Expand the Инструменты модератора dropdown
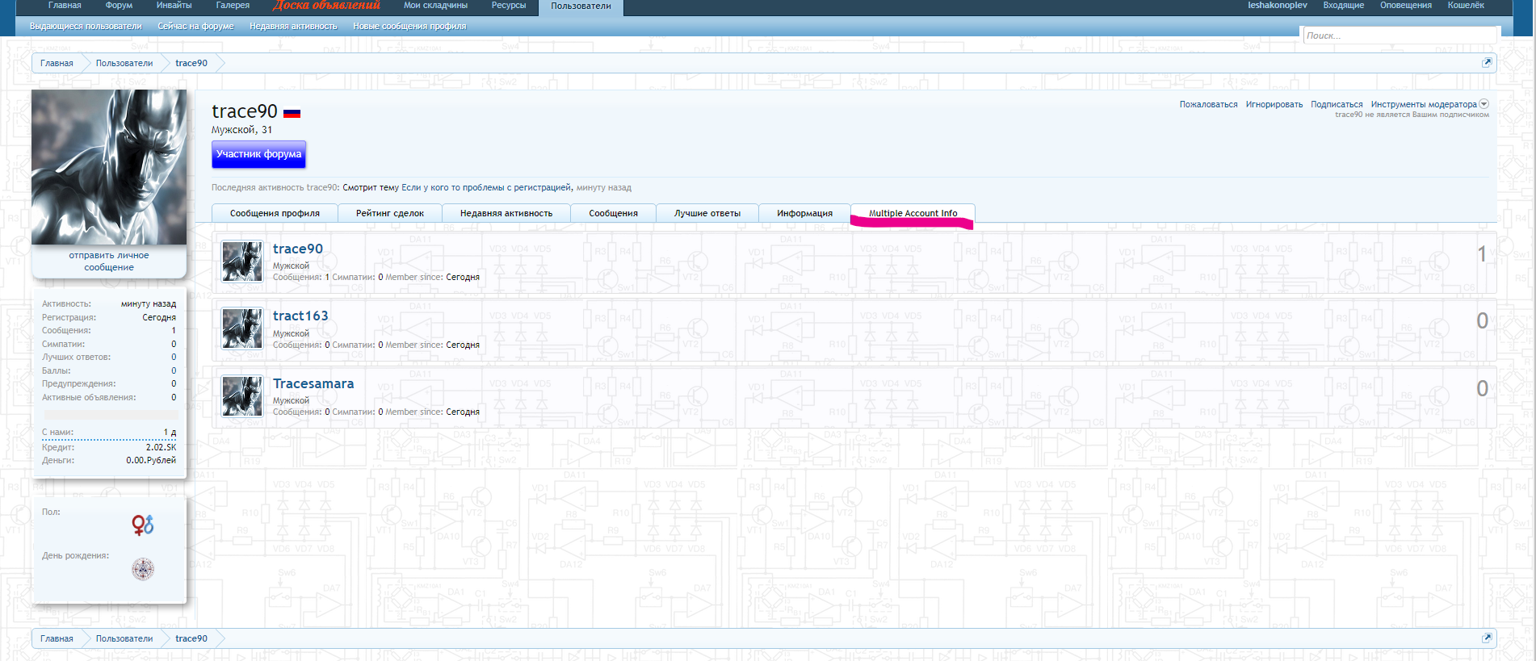Screen dimensions: 1536x661 1484,104
